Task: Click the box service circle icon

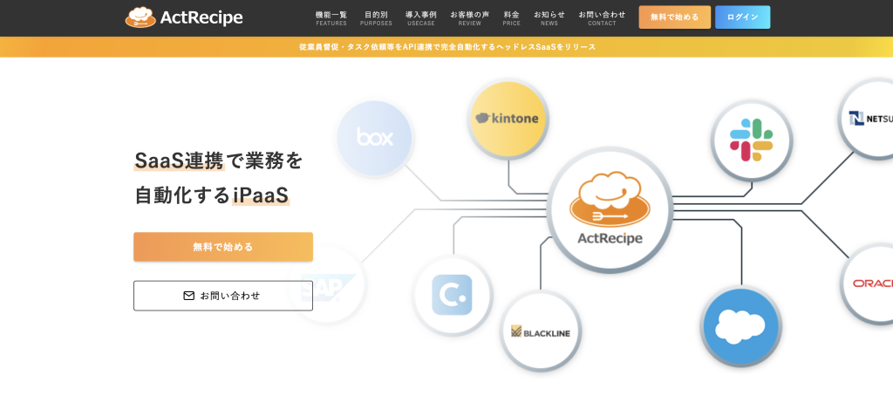Action: [x=375, y=138]
